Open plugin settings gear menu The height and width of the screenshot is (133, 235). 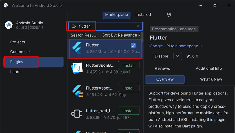click(x=169, y=15)
